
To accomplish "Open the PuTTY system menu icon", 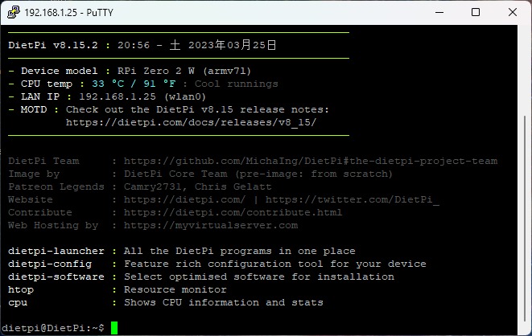I will (x=13, y=12).
